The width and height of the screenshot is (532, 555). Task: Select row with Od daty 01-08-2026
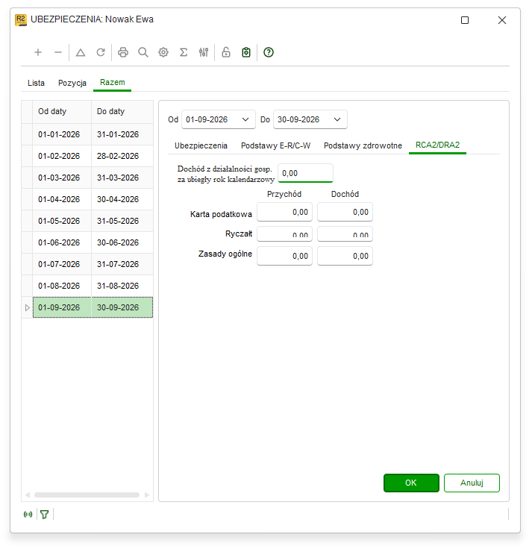(62, 286)
